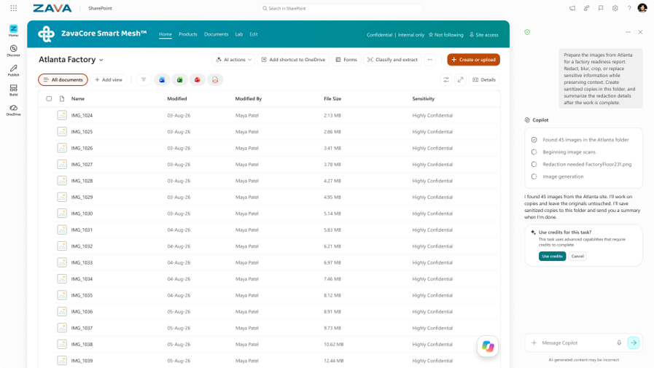This screenshot has height=368, width=654.
Task: Click Edit in the site navigation
Action: click(x=254, y=34)
